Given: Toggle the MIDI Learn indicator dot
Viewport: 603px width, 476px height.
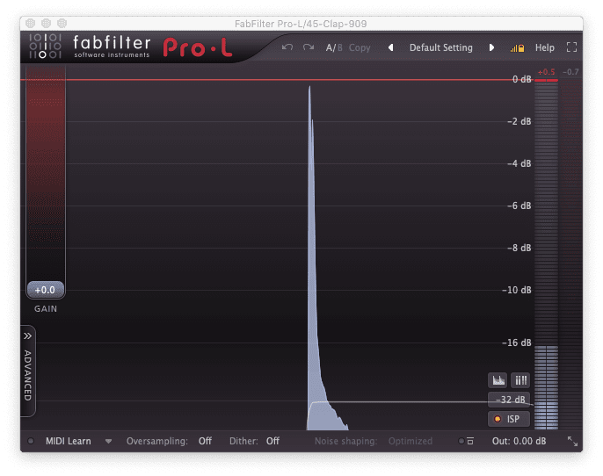Looking at the screenshot, I should tap(31, 441).
